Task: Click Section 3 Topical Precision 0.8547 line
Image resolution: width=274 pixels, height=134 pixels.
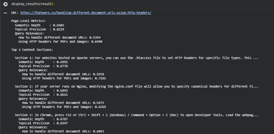Action: [x=43, y=123]
